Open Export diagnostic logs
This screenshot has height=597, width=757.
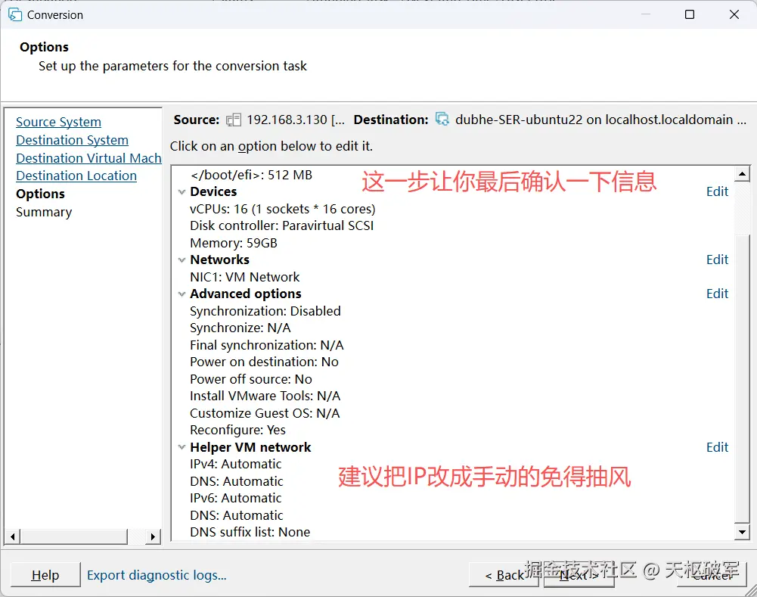coord(156,575)
